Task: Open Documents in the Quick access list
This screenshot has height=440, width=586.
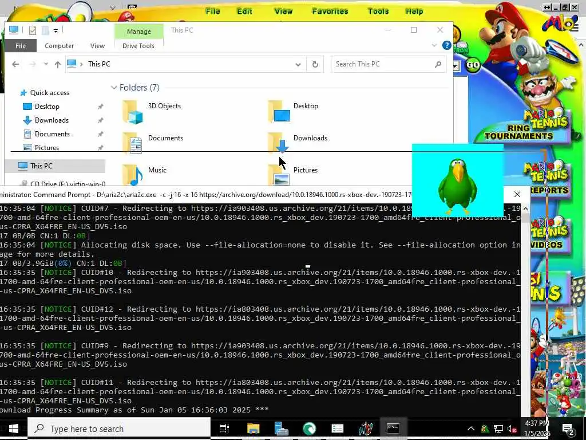Action: (52, 134)
